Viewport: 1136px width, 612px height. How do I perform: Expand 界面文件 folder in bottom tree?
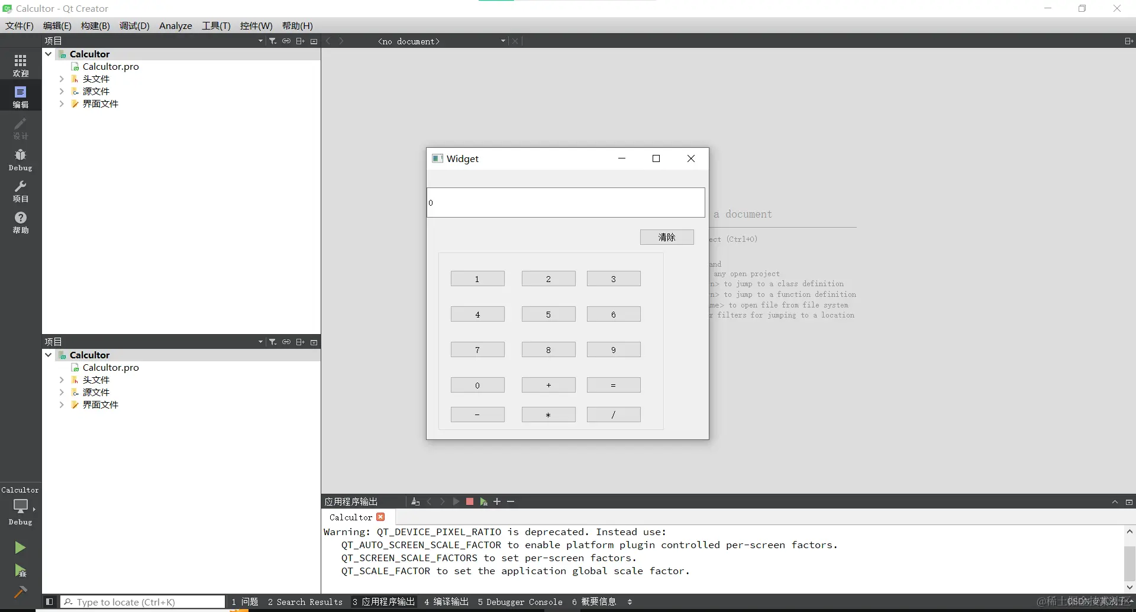pyautogui.click(x=62, y=404)
